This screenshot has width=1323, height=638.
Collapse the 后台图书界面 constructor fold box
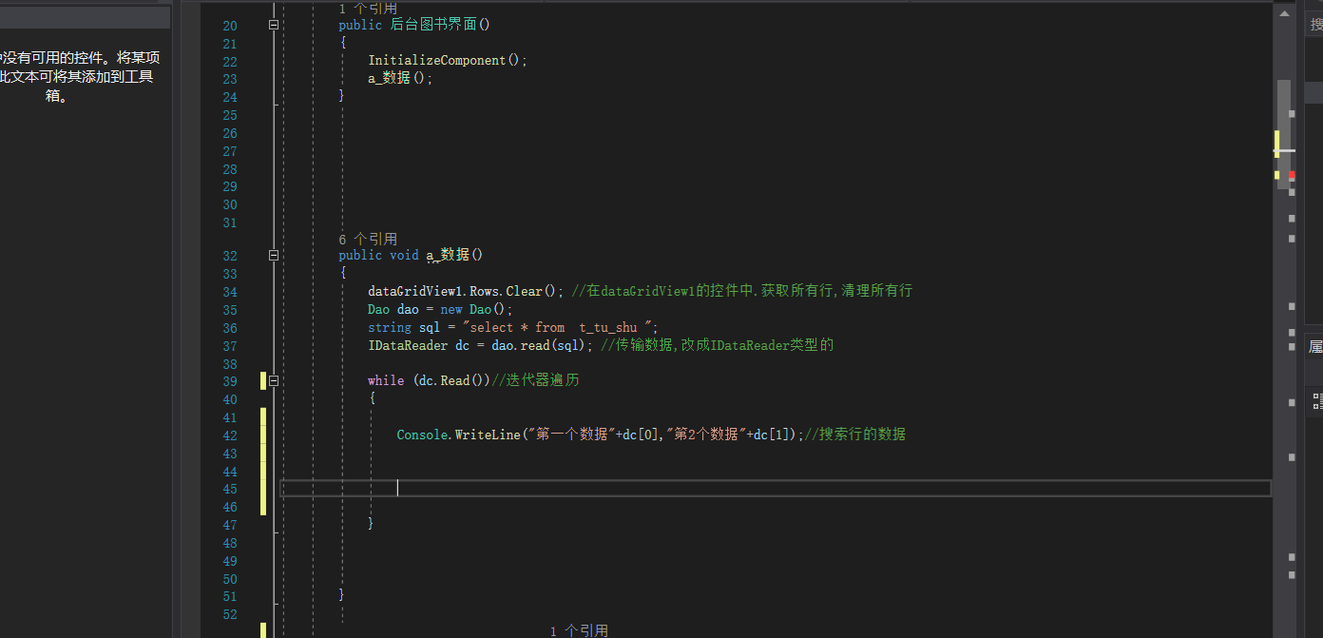pyautogui.click(x=273, y=26)
